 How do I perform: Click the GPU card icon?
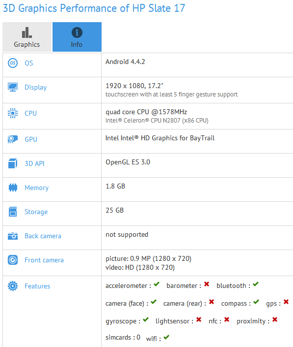click(x=13, y=139)
